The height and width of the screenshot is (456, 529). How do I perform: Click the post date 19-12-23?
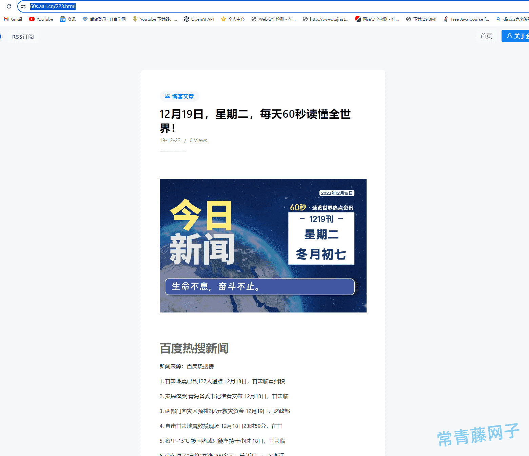coord(170,140)
